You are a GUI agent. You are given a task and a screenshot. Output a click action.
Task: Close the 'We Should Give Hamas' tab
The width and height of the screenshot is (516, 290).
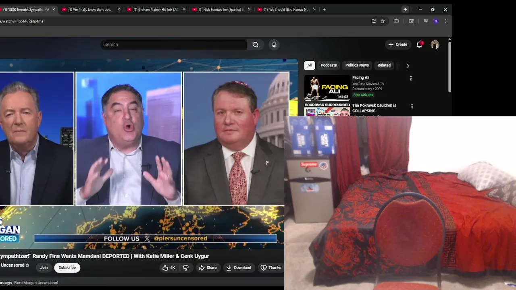(x=314, y=9)
